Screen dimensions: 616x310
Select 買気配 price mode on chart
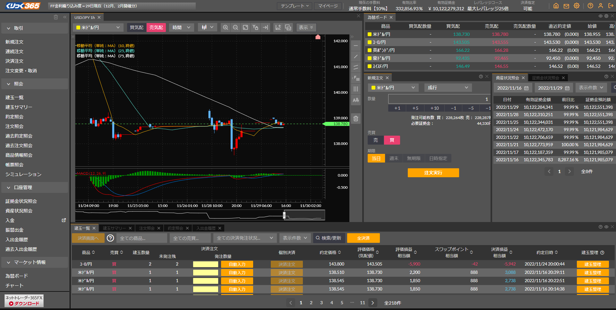click(137, 28)
